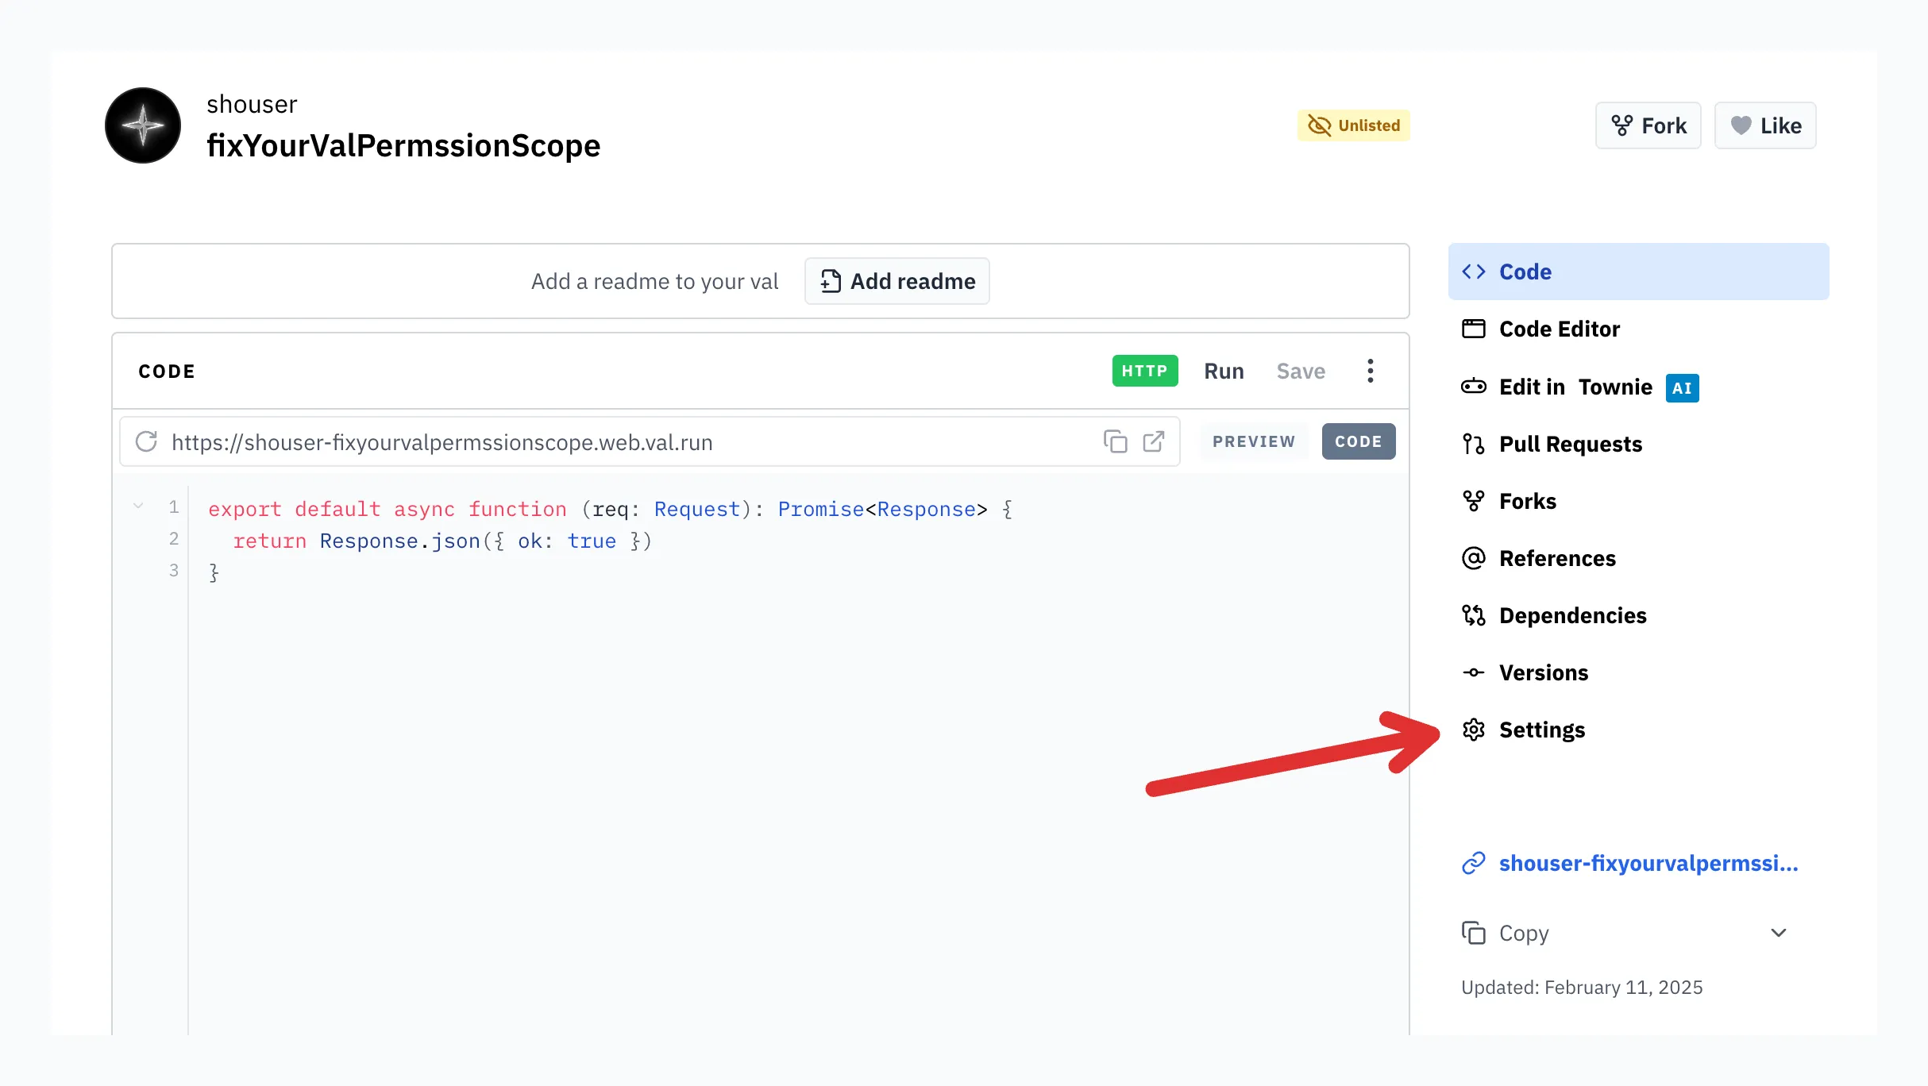
Task: Click the Copy label in sidebar
Action: (1524, 933)
